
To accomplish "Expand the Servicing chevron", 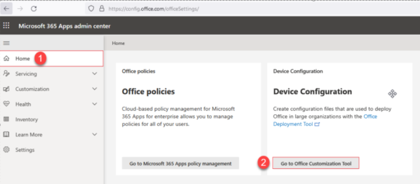I will click(x=95, y=74).
